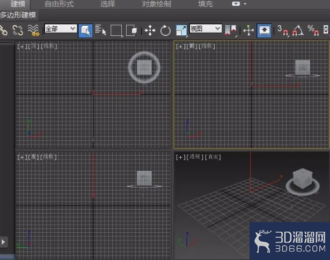
Task: Activate the Select and Rotate tool
Action: 165,30
